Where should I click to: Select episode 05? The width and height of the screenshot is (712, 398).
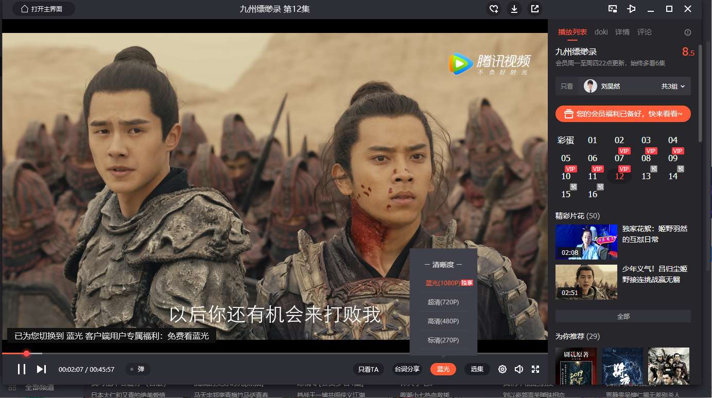tap(566, 158)
